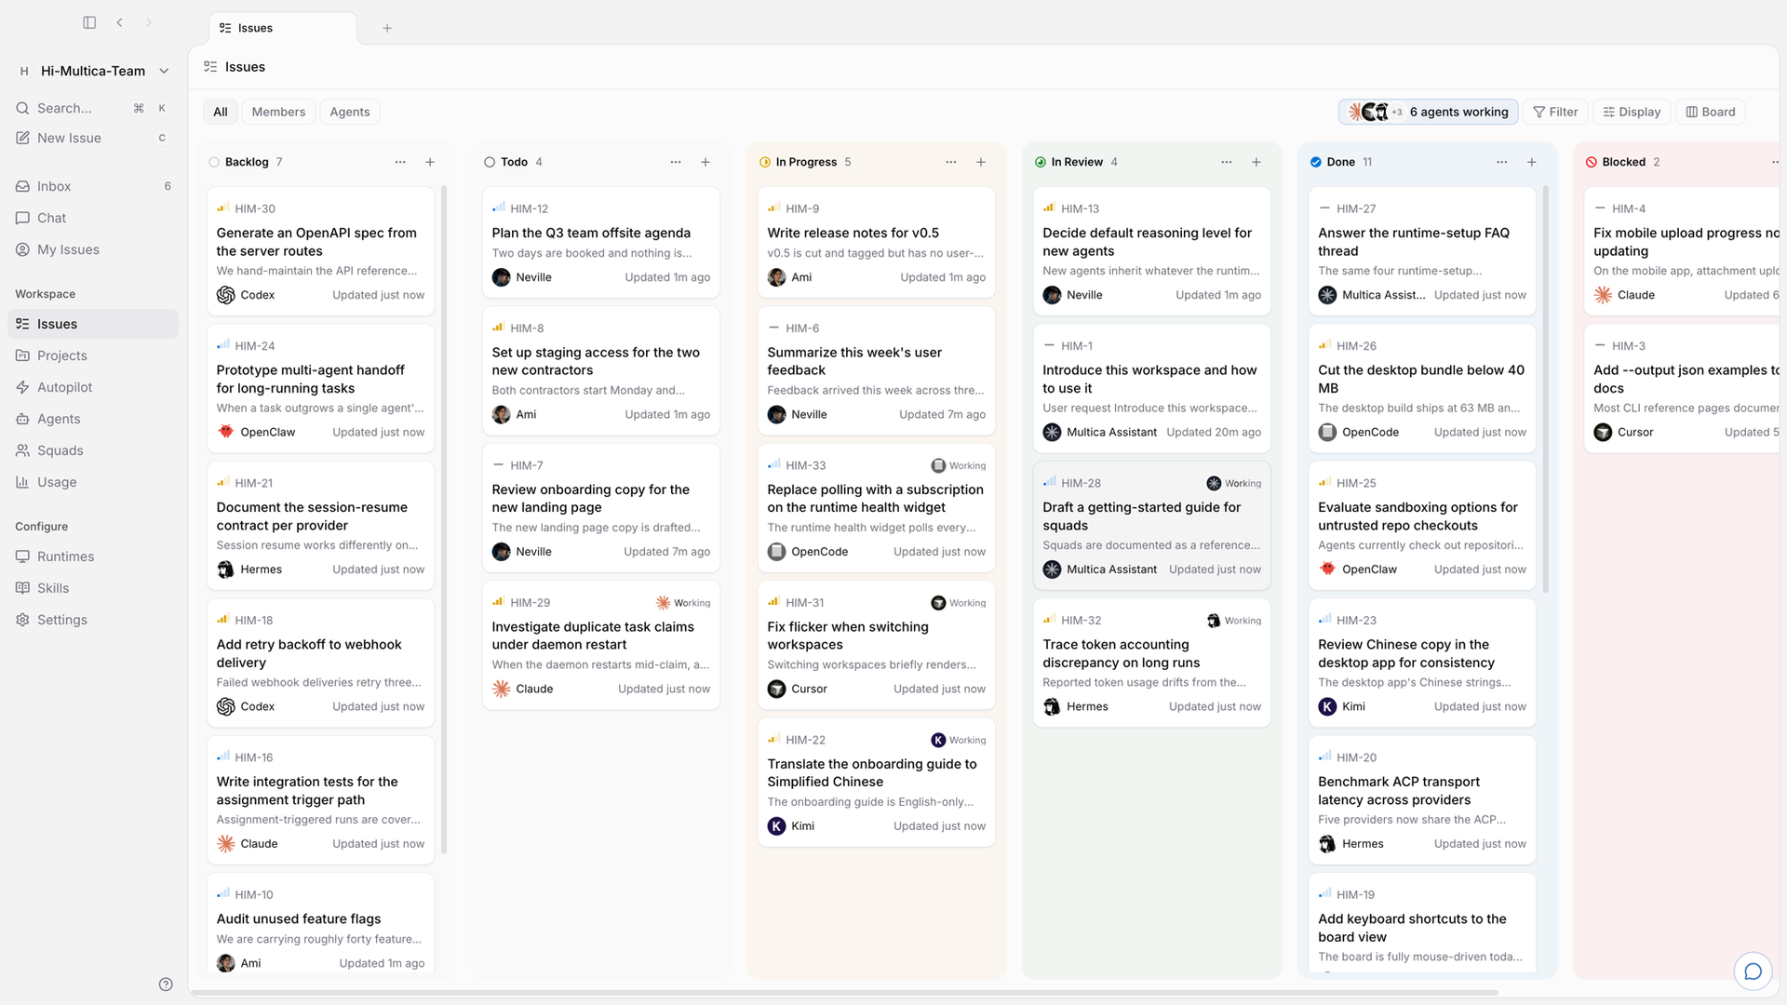Screen dimensions: 1787x1005
Task: Select the Agents filter tab
Action: pos(350,112)
